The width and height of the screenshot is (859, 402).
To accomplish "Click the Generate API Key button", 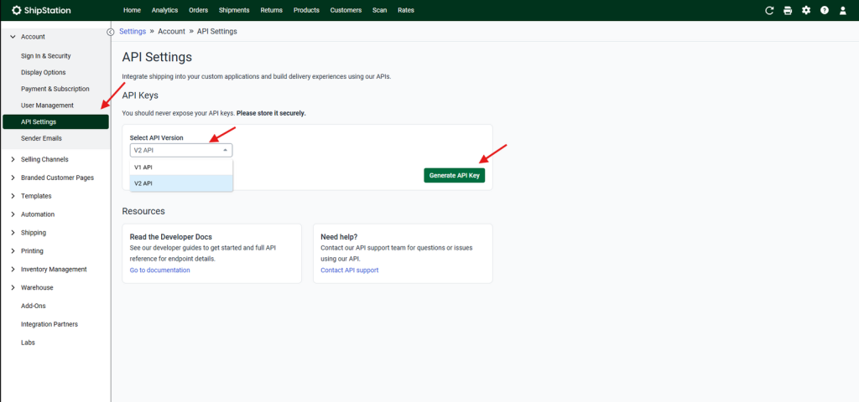I will 454,176.
